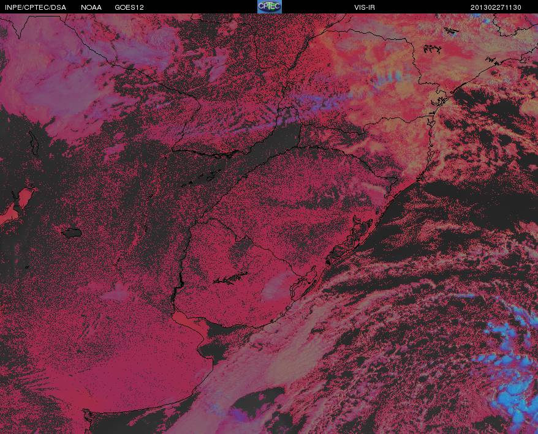Viewport: 538px width, 434px height.
Task: Select the INPE/CPTEC/DSA label
Action: (36, 7)
